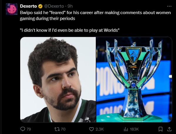Viewport: 176px width, 134px height.
Task: Share the post with upload arrow icon
Action: coord(169,129)
